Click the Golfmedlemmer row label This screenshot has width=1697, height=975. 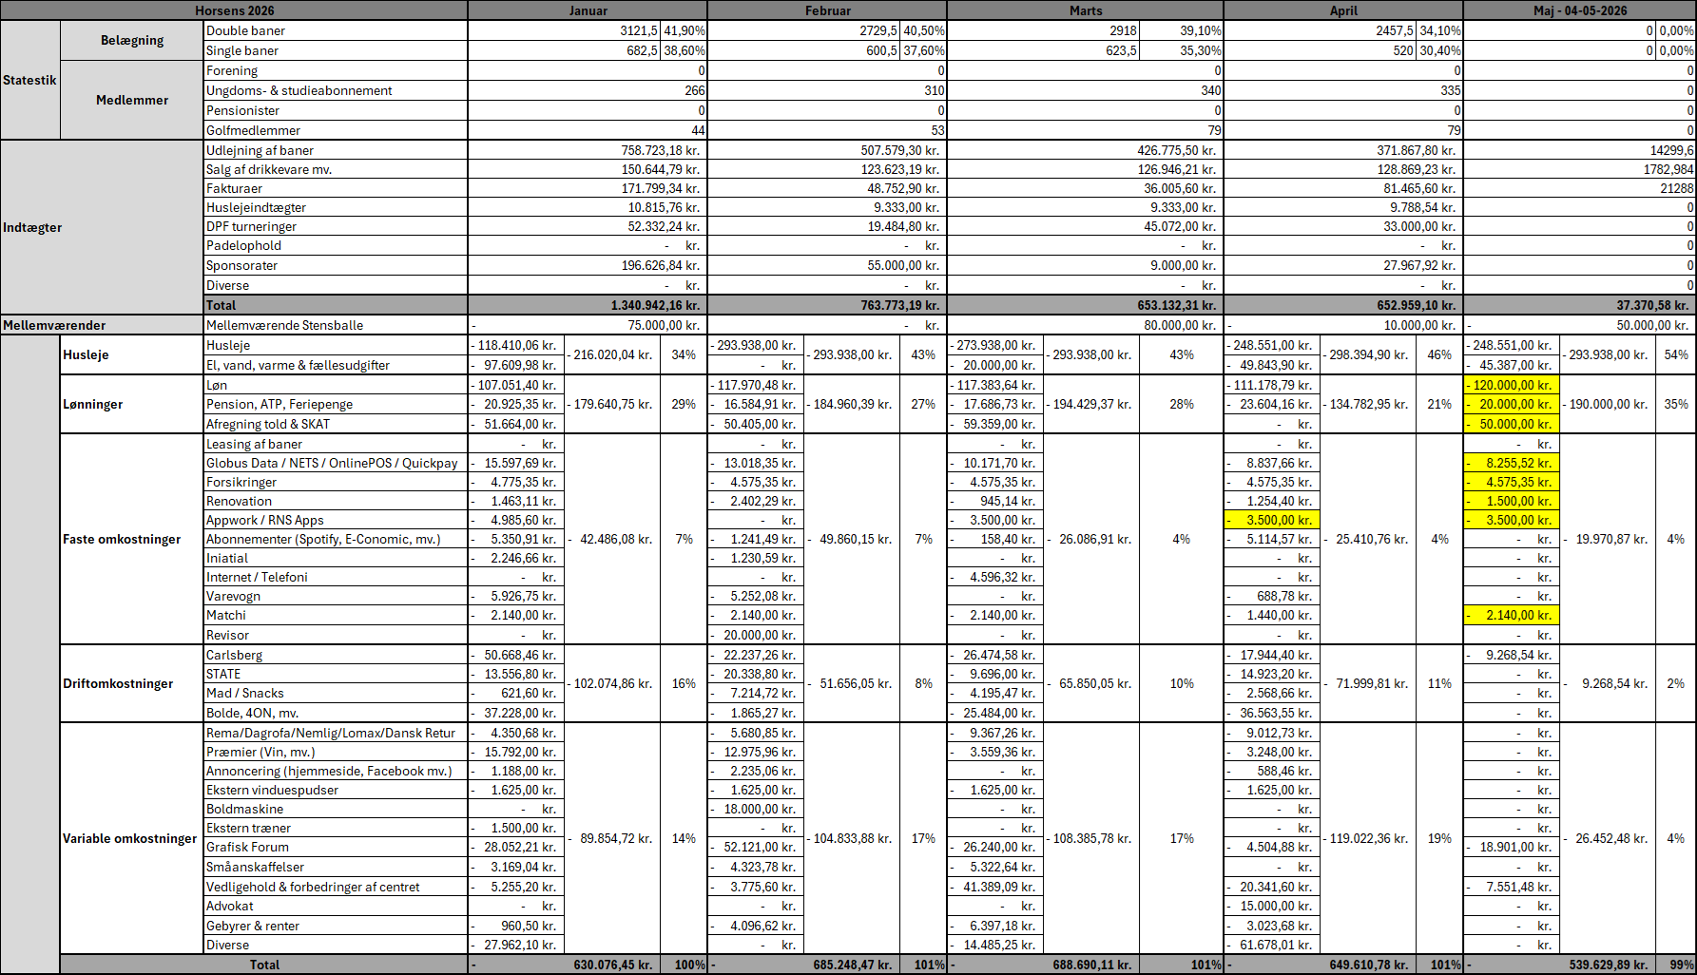coord(336,130)
